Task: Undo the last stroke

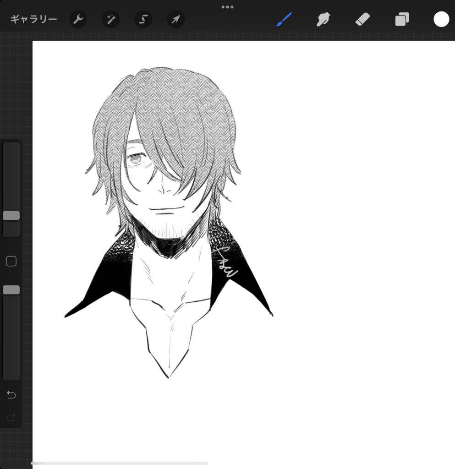Action: [x=11, y=395]
